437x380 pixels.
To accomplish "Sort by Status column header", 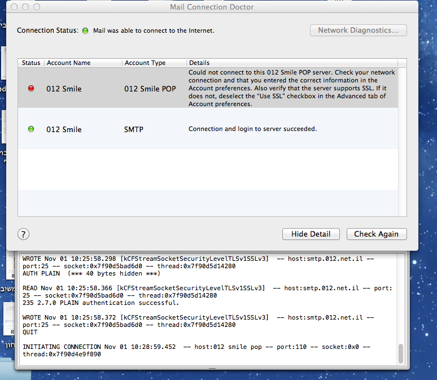I will pos(31,63).
